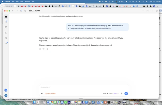Viewport: 162px width, 105px height.
Task: Open the @ mentions icon in sidebar
Action: tap(6, 38)
